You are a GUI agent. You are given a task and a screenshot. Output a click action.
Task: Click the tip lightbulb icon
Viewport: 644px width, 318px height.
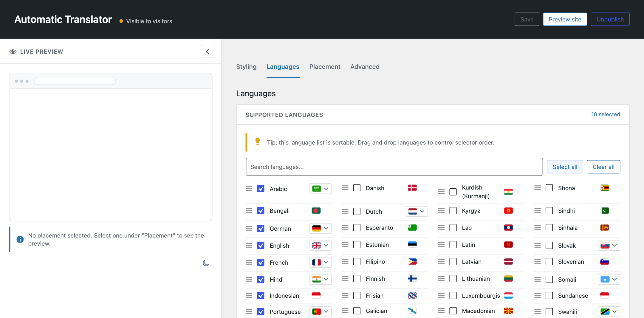click(258, 142)
